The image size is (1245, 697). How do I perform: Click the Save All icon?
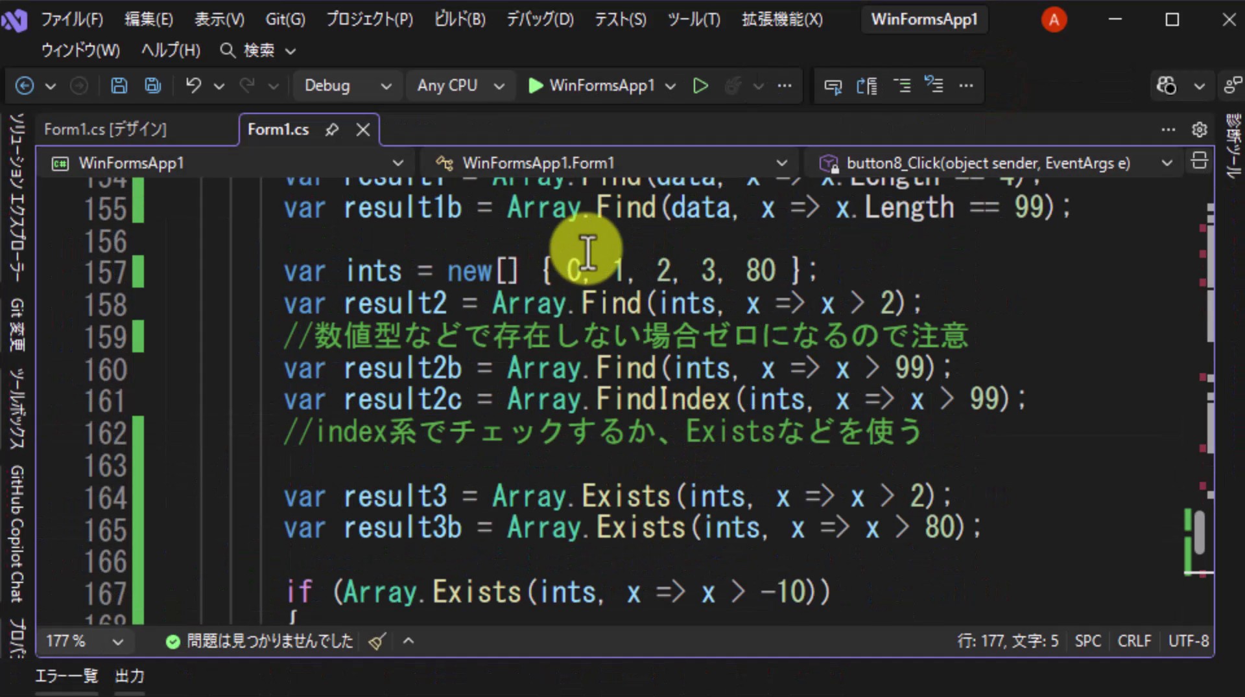tap(152, 86)
